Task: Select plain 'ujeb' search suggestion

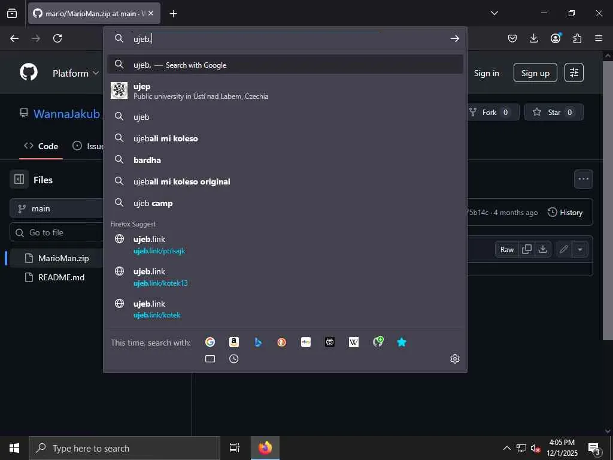Action: point(285,117)
